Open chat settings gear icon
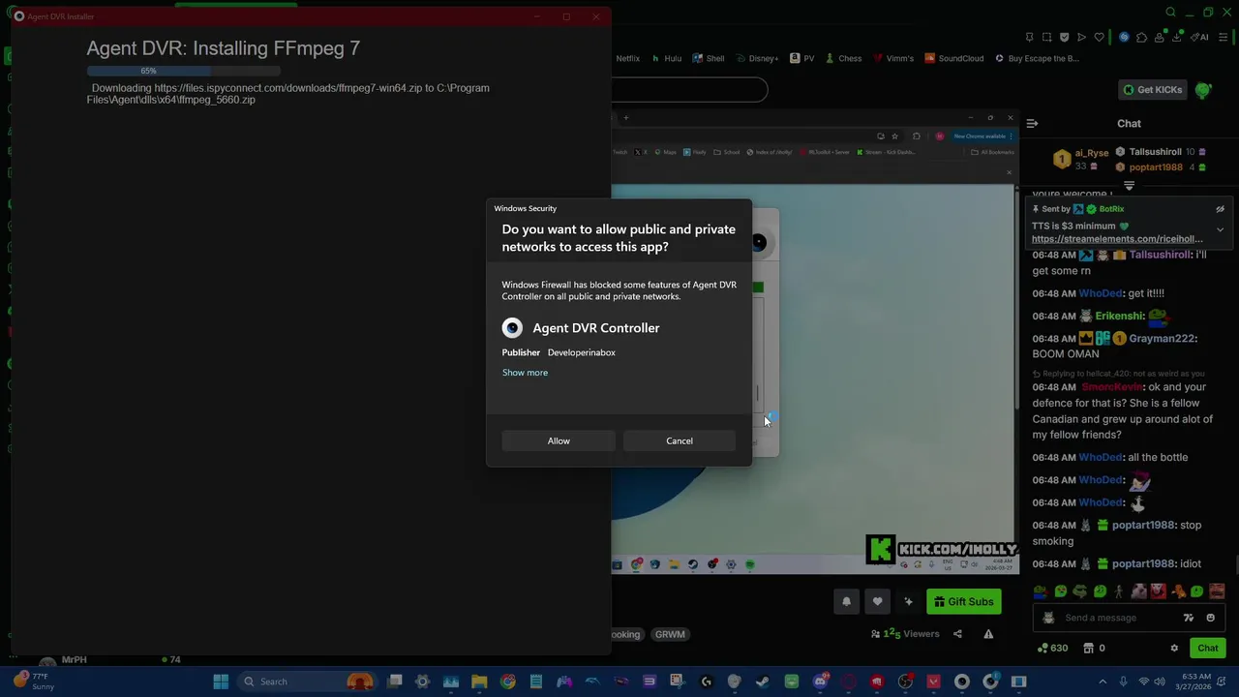 pyautogui.click(x=1174, y=649)
